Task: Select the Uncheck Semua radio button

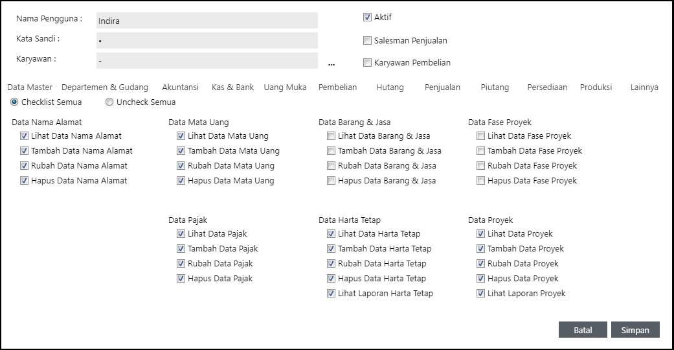Action: [109, 102]
